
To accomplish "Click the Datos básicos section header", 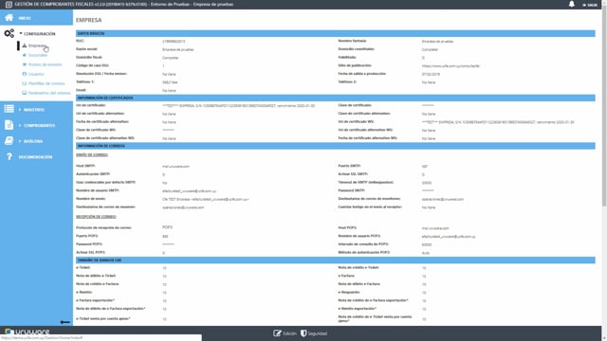I will 335,34.
